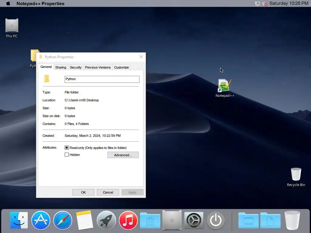This screenshot has height=233, width=311.
Task: Open the Trash can in the dock
Action: point(292,220)
